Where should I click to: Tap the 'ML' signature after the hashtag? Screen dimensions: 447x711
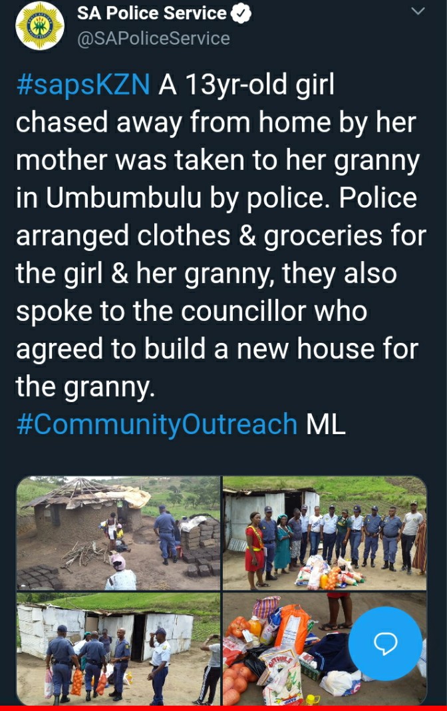(326, 425)
